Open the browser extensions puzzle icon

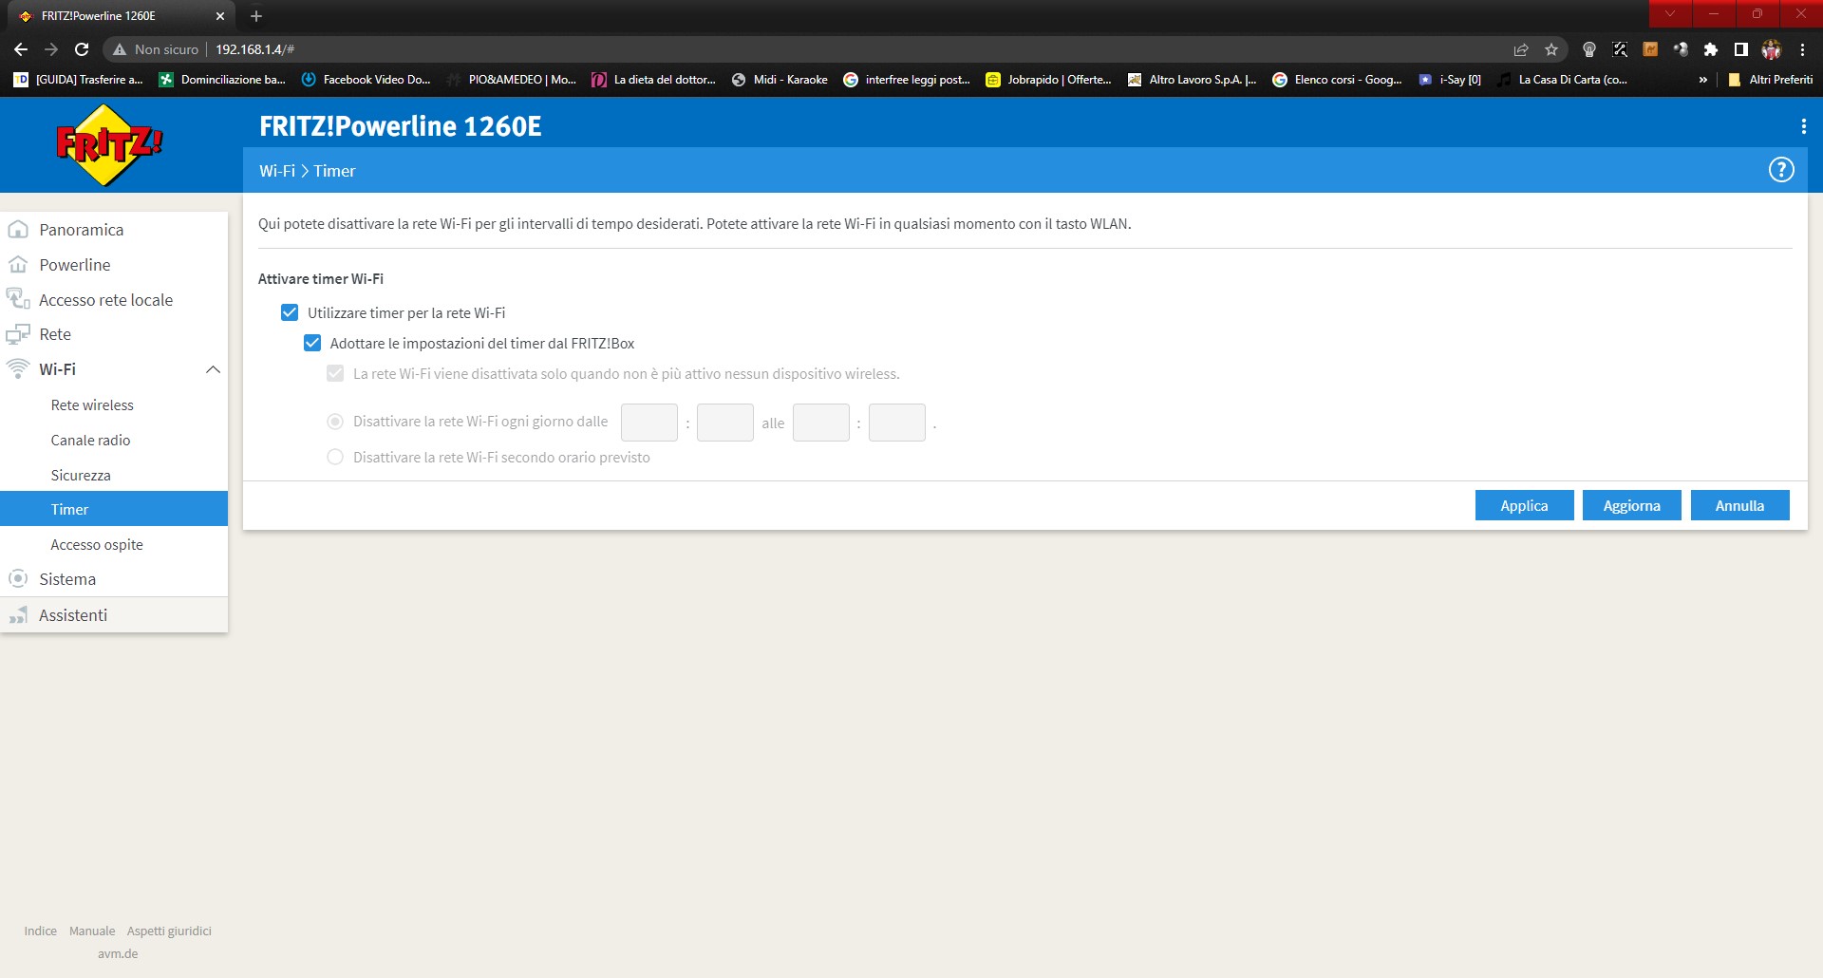1711,49
